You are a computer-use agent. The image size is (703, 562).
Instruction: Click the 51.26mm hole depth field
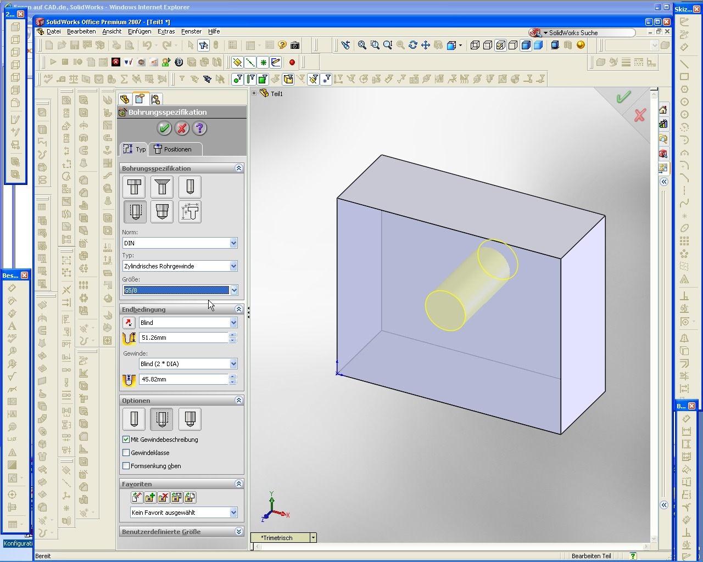point(183,338)
